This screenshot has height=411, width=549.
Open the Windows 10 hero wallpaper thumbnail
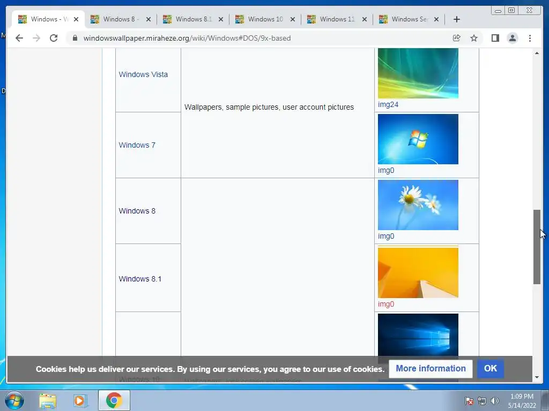pyautogui.click(x=418, y=335)
